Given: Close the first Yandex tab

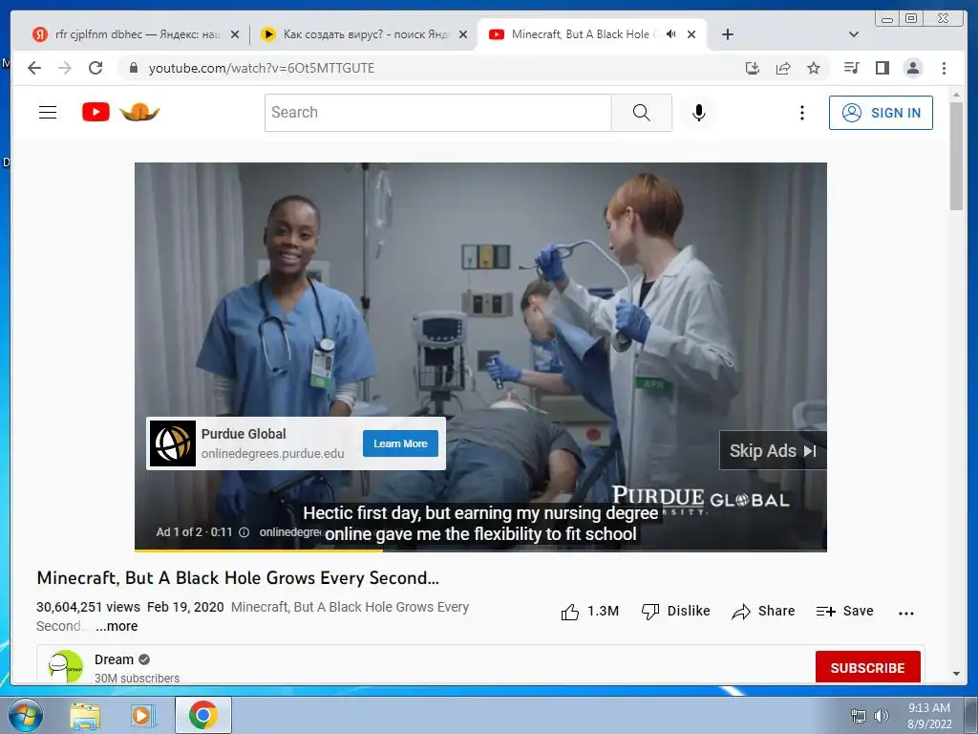Looking at the screenshot, I should 235,35.
